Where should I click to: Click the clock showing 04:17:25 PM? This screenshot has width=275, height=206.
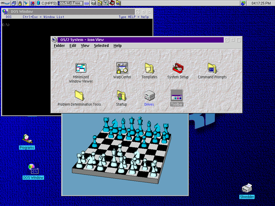pyautogui.click(x=261, y=3)
